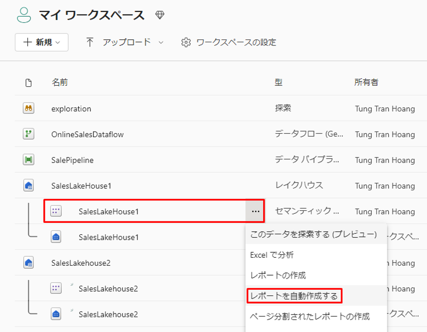Open the 新規 dropdown button
The image size is (427, 332).
(41, 42)
